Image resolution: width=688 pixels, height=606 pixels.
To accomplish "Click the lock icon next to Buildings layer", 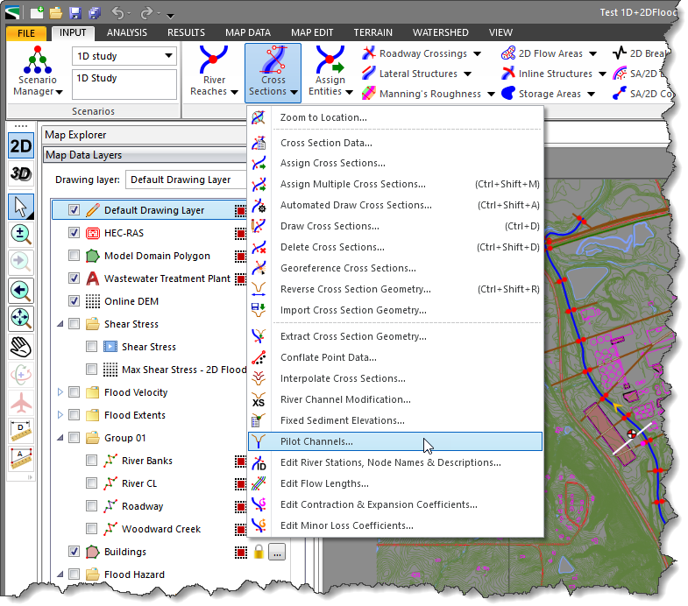I will tap(259, 552).
